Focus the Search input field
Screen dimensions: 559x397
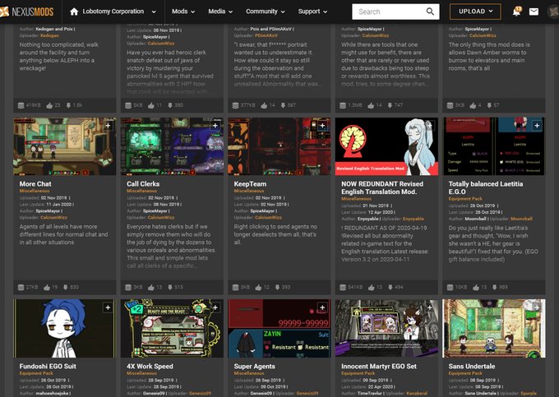tap(389, 12)
